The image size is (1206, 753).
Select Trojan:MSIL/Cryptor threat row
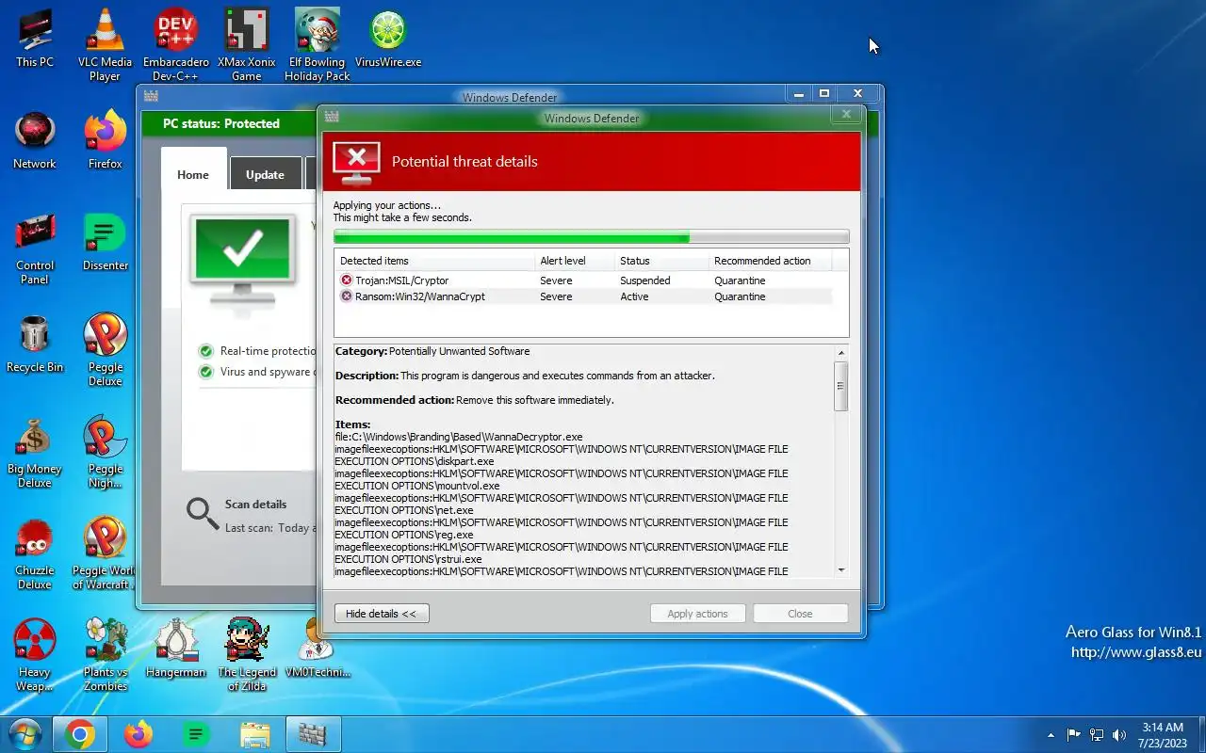586,280
